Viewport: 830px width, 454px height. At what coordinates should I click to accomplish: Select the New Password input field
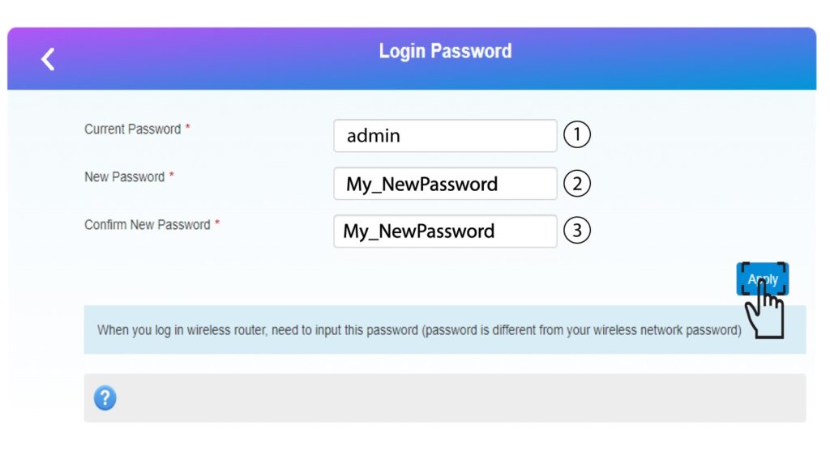(x=445, y=184)
